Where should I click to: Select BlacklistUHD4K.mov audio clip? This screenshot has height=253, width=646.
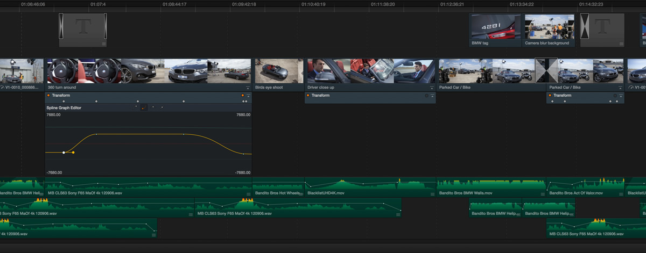[x=370, y=187]
